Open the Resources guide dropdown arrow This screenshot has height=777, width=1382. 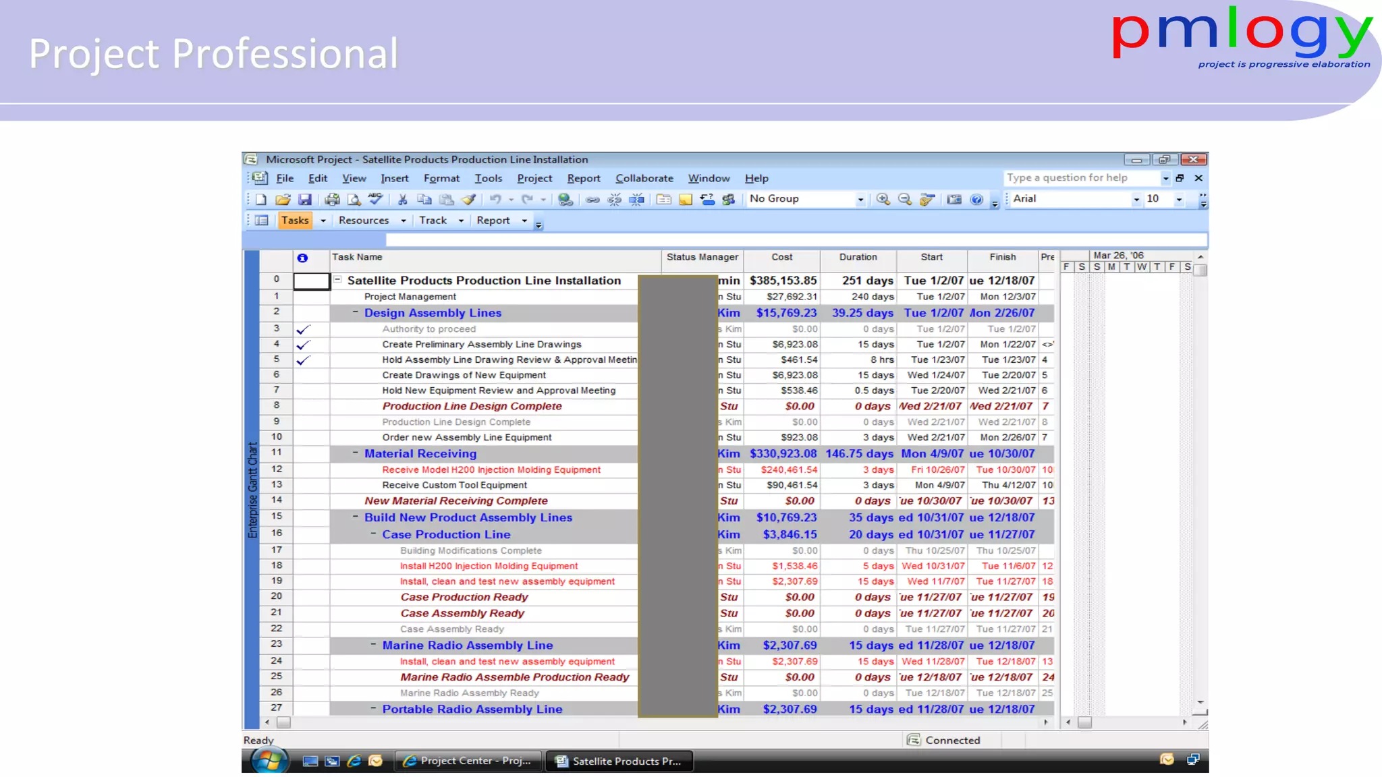tap(404, 221)
